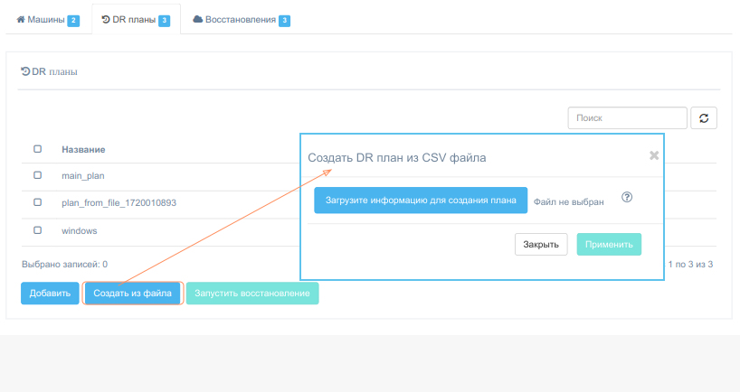Image resolution: width=740 pixels, height=392 pixels.
Task: Switch to the DR планы tab
Action: coord(136,20)
